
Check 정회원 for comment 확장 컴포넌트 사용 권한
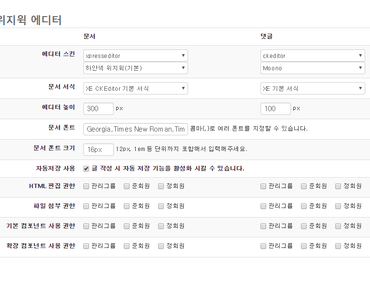click(x=338, y=246)
